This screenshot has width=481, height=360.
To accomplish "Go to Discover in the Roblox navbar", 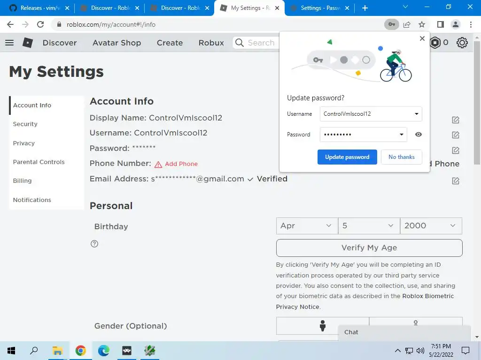I will [60, 43].
